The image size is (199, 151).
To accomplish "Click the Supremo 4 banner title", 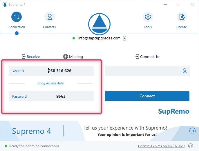I will [x=31, y=131].
